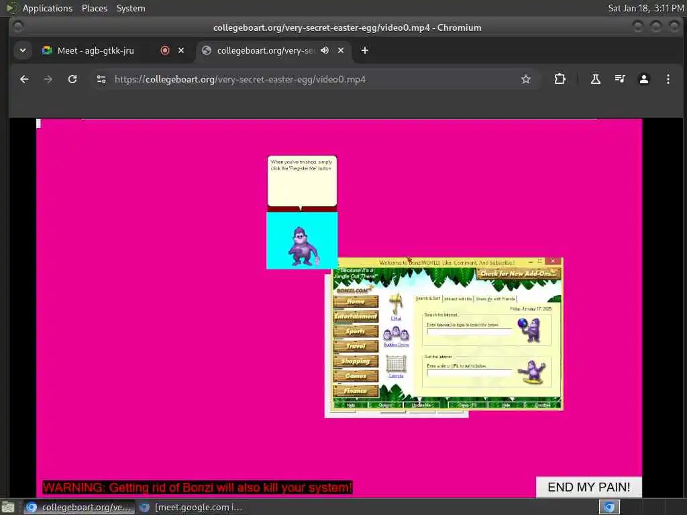Open the Finance wooden button
The width and height of the screenshot is (687, 515).
point(356,391)
